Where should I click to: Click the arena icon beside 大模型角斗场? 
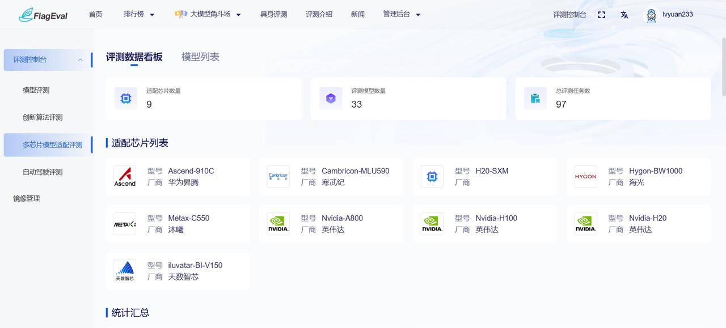(x=181, y=14)
